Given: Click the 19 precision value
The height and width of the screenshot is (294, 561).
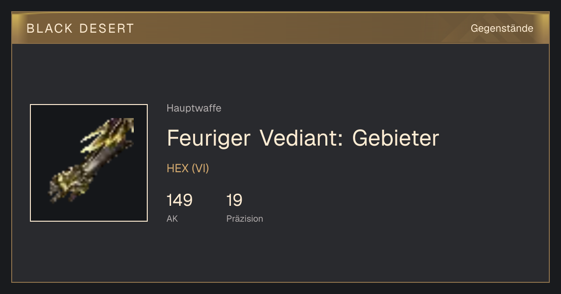Looking at the screenshot, I should coord(234,200).
